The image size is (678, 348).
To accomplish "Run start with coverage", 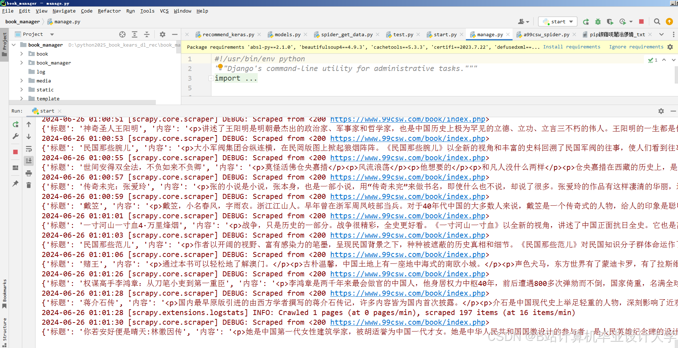I will tap(610, 22).
